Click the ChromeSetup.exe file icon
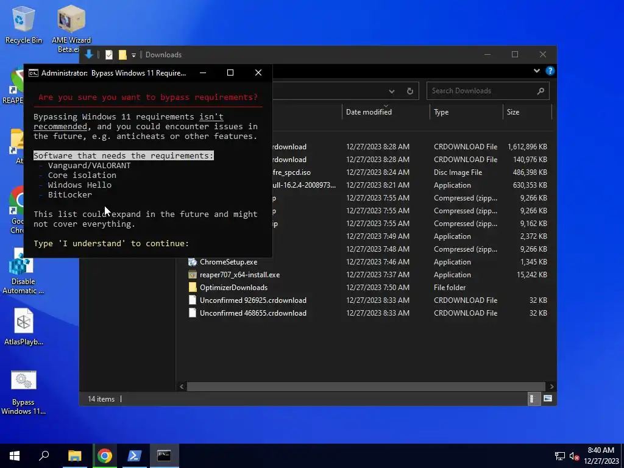The image size is (624, 468). [193, 262]
